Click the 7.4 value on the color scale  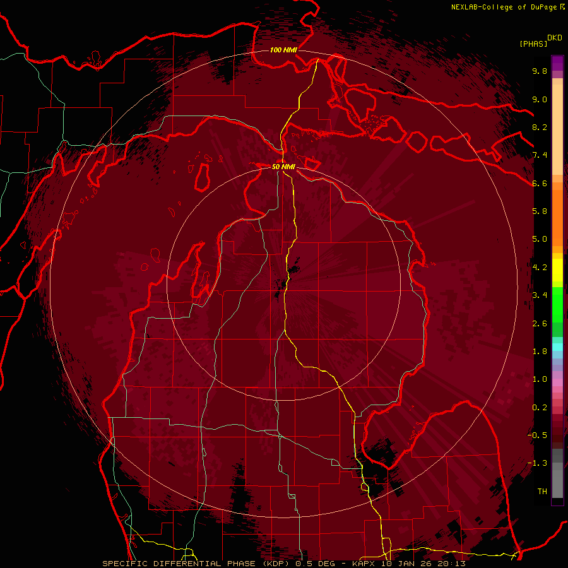(540, 155)
